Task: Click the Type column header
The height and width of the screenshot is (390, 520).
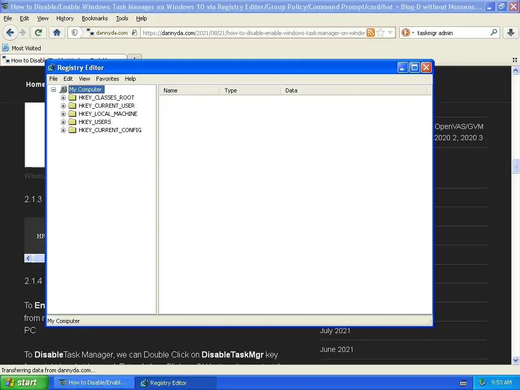Action: 250,90
